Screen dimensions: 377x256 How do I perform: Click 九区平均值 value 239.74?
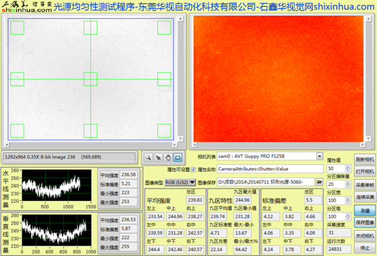pos(218,217)
